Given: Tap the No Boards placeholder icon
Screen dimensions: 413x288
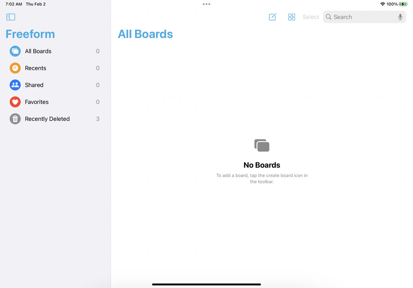Looking at the screenshot, I should (x=262, y=145).
